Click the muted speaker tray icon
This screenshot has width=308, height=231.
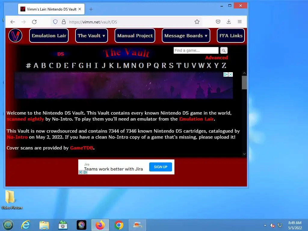tap(272, 225)
